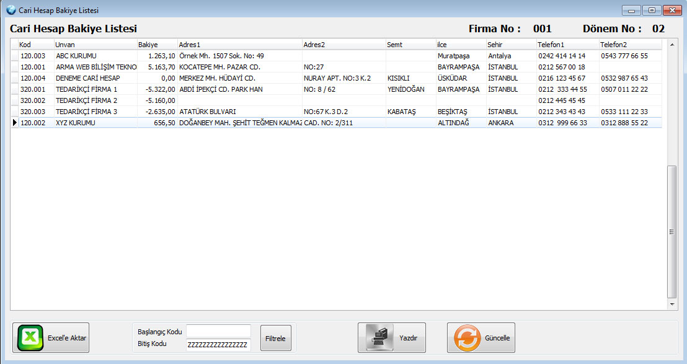Screen dimensions: 687x364
Task: Click the orange refresh icon on Güncelle
Action: pyautogui.click(x=467, y=338)
